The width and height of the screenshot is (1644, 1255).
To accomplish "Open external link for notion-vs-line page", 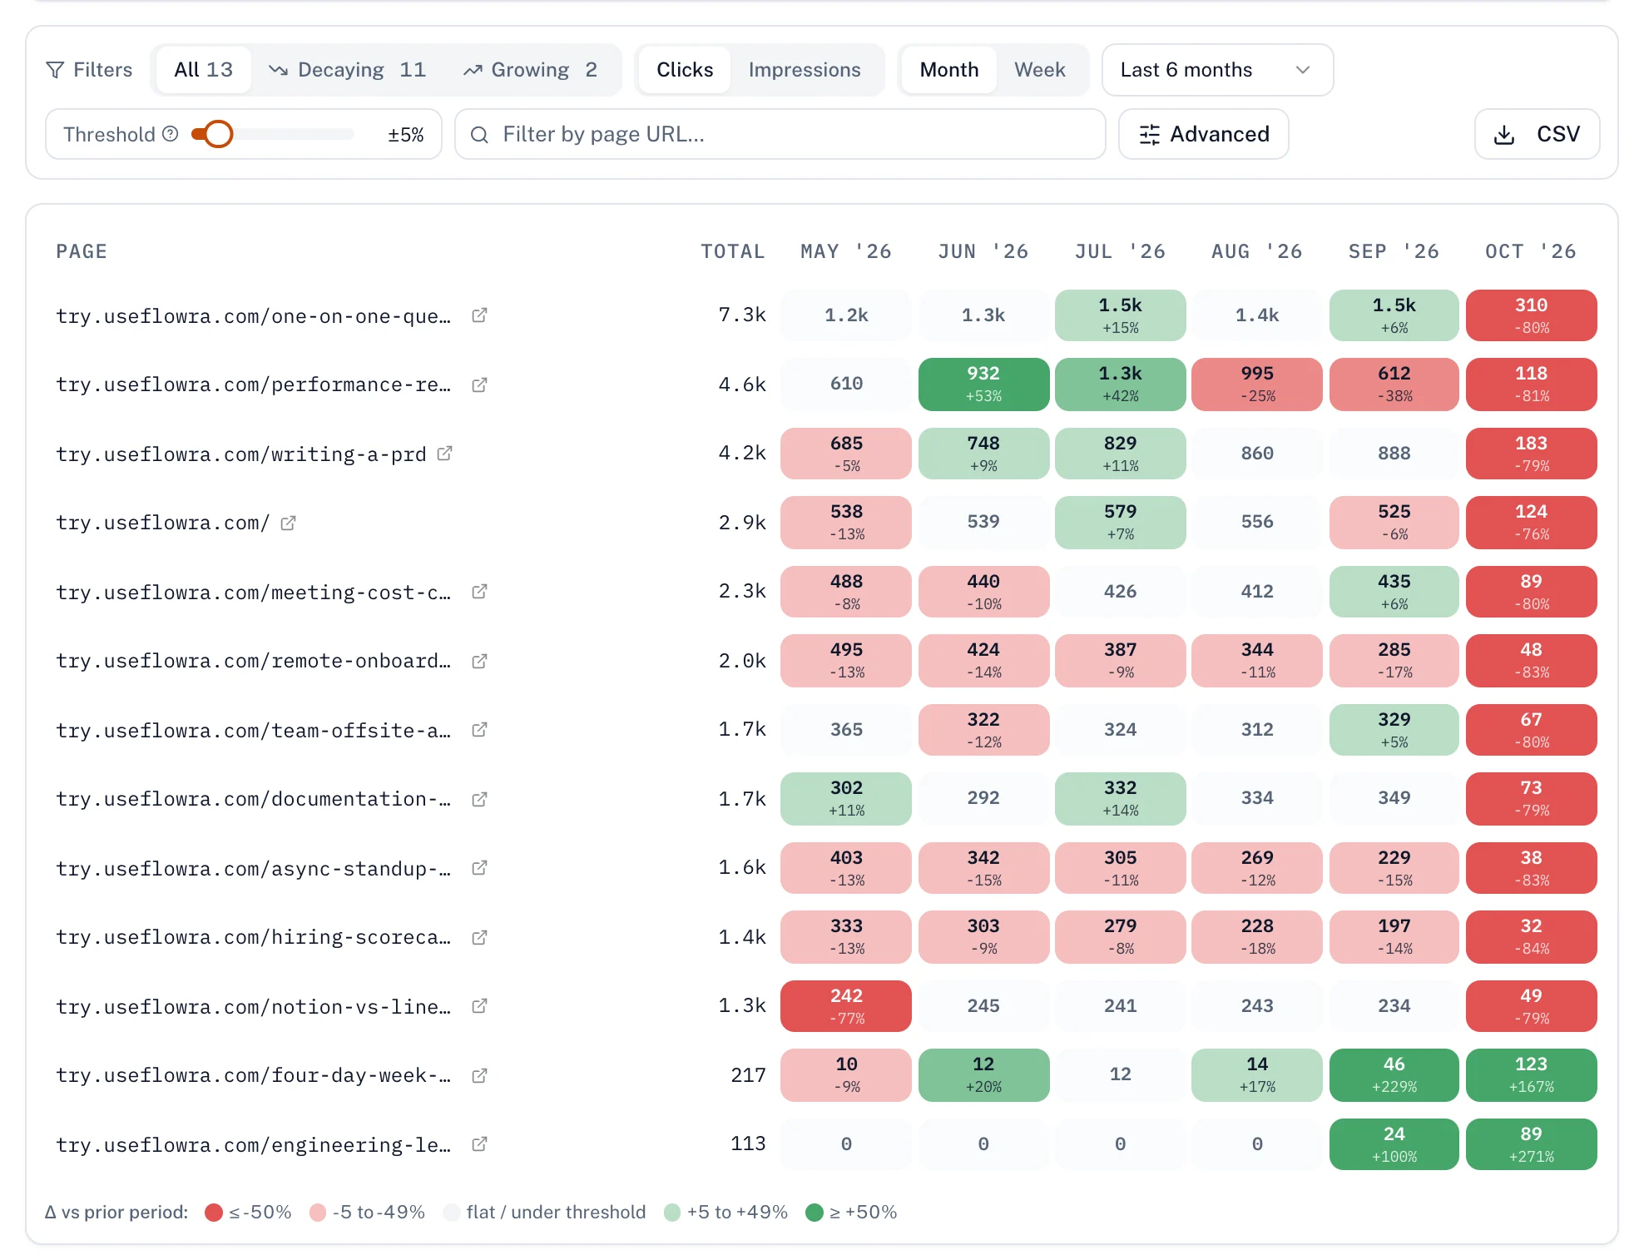I will pyautogui.click(x=479, y=1006).
